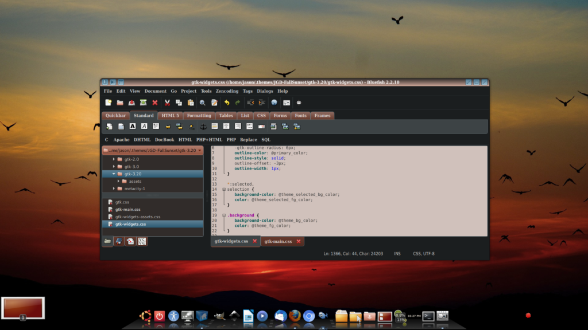
Task: Click the PHP+HTML snippet menu button
Action: 209,140
